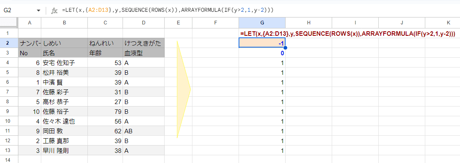Click name cell 岡田 敦
The height and width of the screenshot is (163, 460).
pyautogui.click(x=64, y=131)
